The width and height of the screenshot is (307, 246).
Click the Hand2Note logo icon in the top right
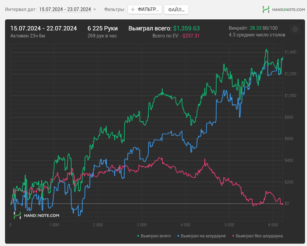[266, 9]
